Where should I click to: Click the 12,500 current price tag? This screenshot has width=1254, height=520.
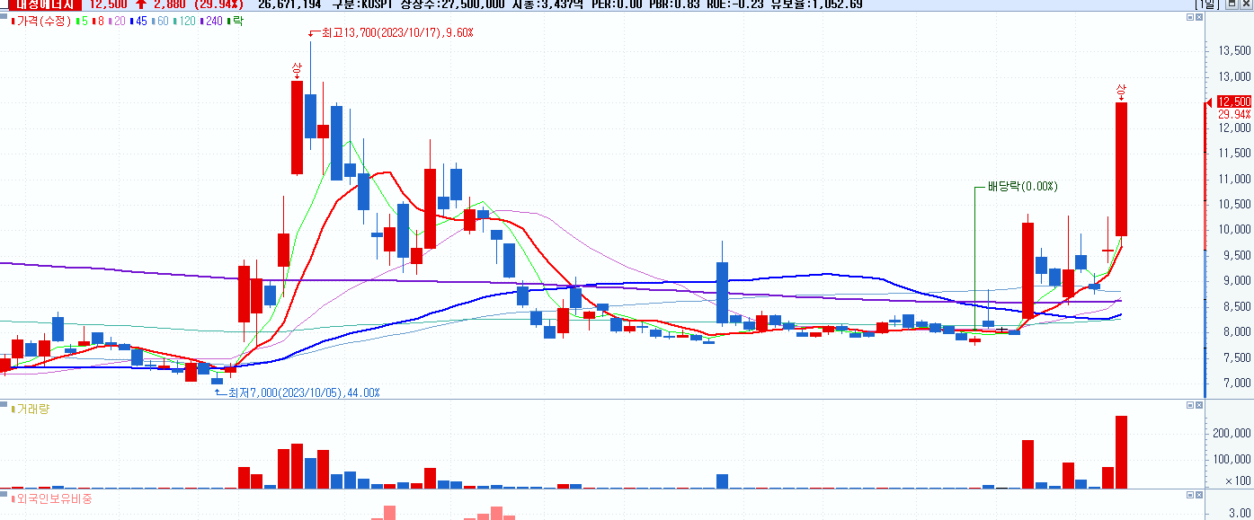coord(1234,101)
